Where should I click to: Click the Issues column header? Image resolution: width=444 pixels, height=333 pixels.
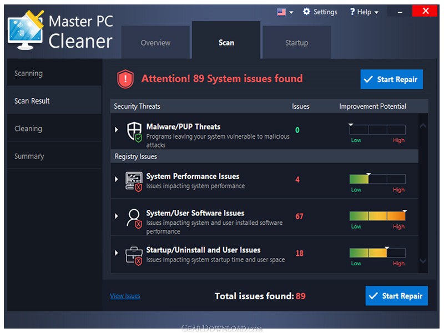(x=301, y=106)
